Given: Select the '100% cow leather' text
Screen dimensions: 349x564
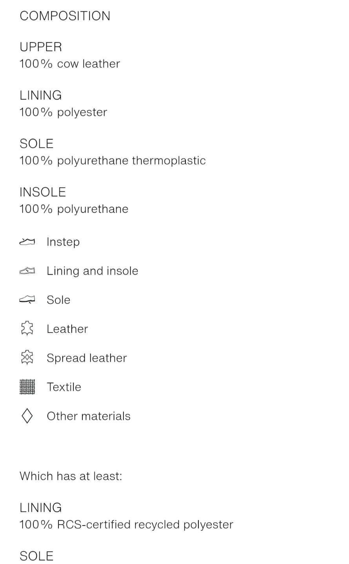Looking at the screenshot, I should tap(70, 64).
